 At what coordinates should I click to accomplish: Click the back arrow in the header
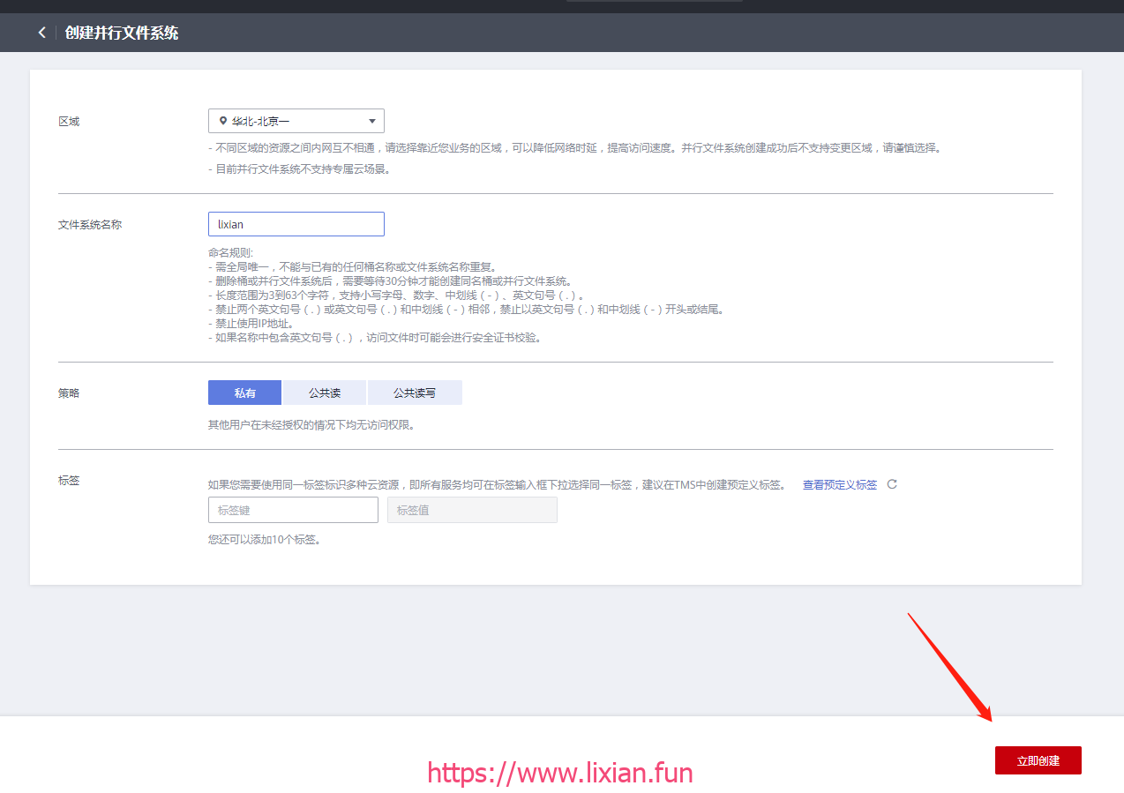pos(41,33)
